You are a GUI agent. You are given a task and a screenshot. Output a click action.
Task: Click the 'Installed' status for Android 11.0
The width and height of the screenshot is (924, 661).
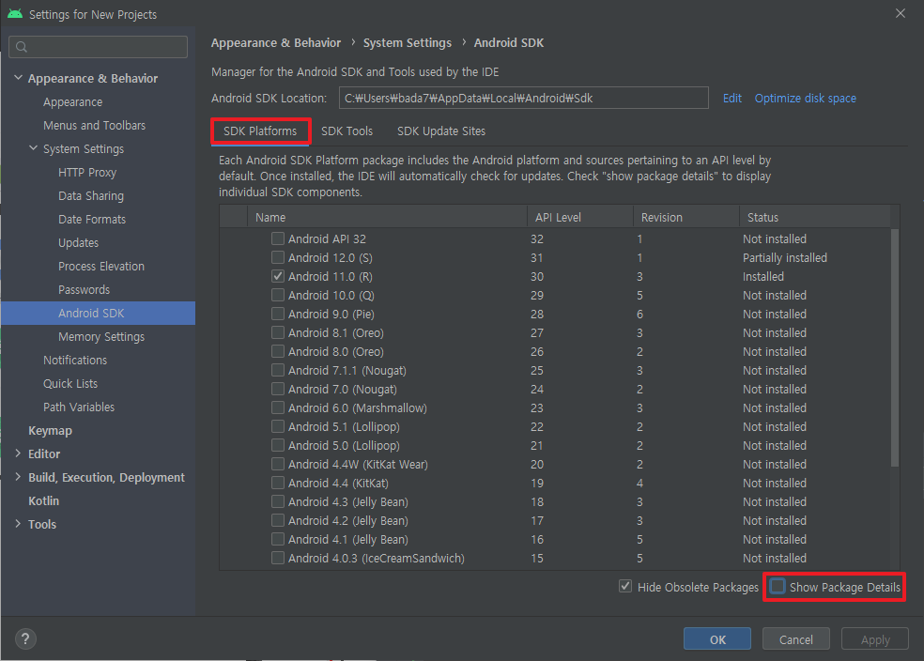coord(763,276)
